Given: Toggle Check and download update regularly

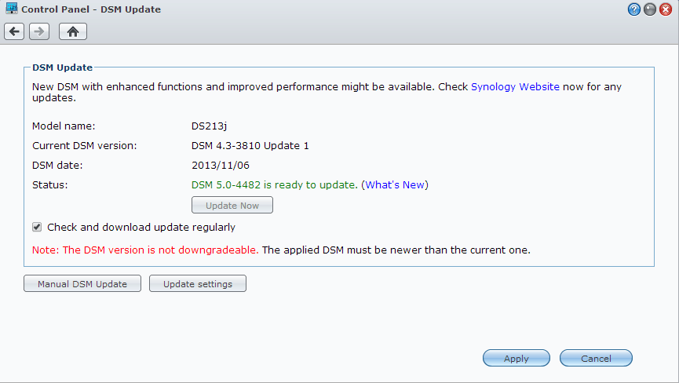Looking at the screenshot, I should 37,228.
